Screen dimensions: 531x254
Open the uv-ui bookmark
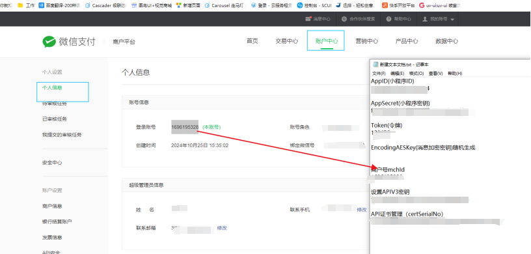440,5
